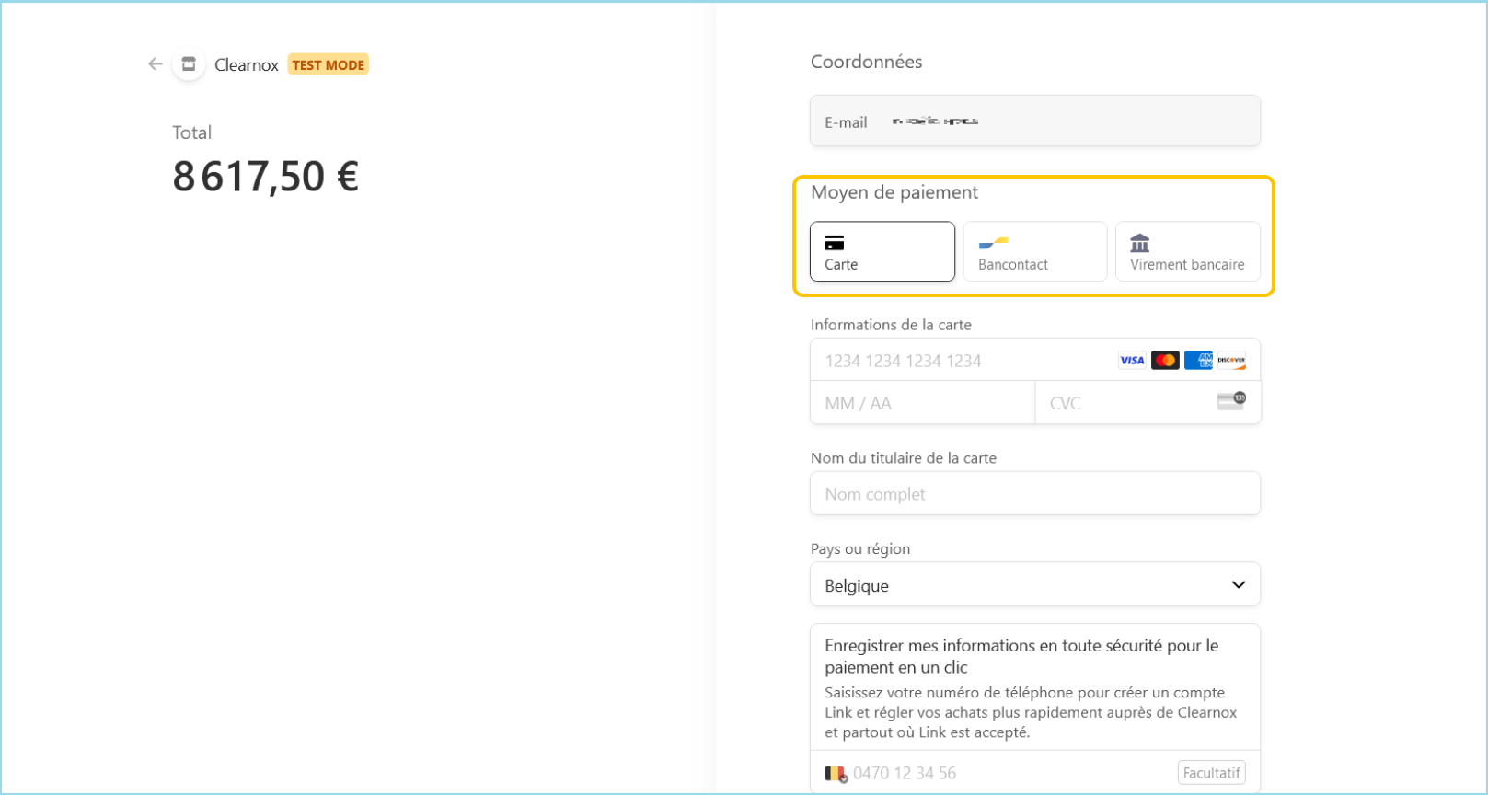Click the Total label
The image size is (1488, 795).
[192, 132]
